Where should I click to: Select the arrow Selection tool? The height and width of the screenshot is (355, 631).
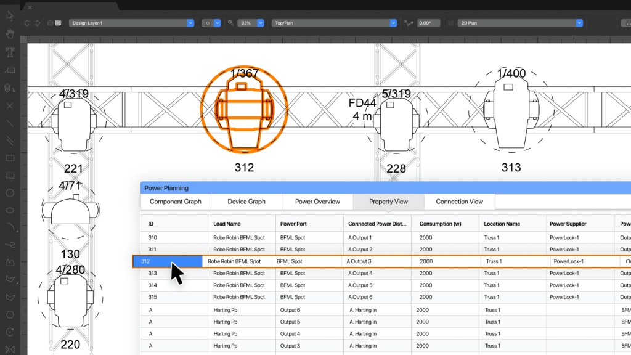[x=10, y=15]
